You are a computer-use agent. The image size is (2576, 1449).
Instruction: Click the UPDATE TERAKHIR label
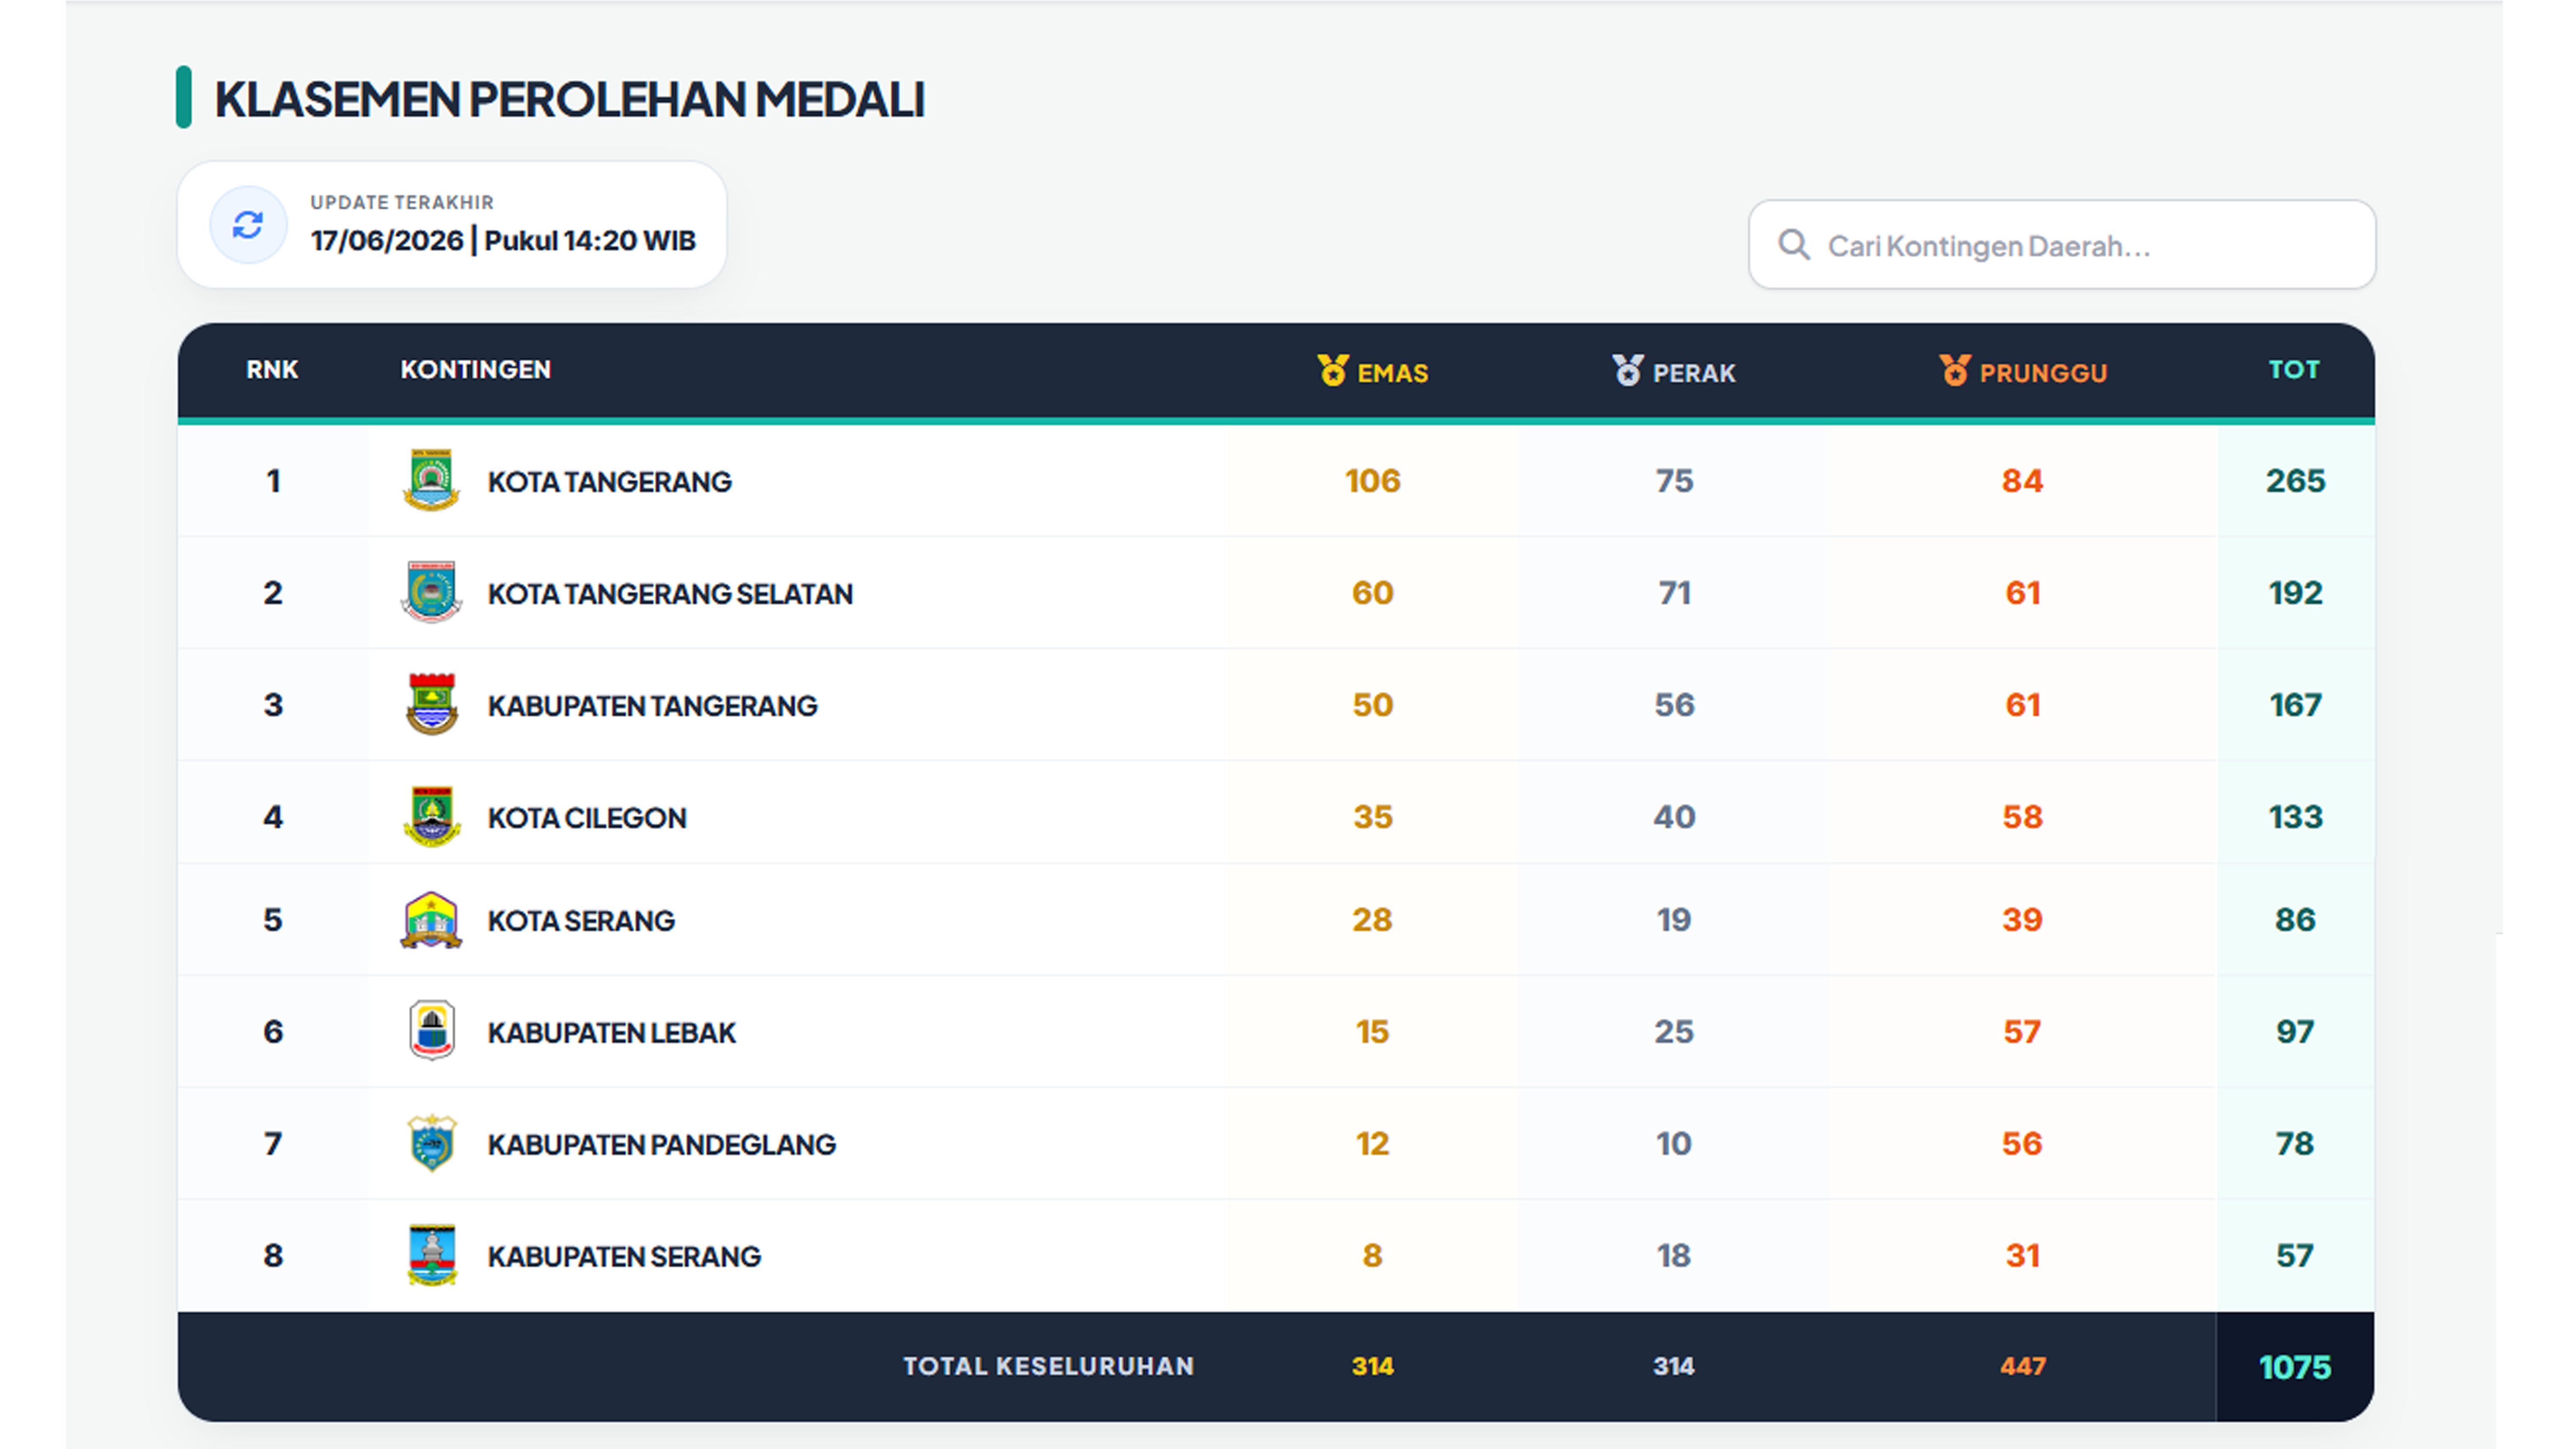(402, 202)
